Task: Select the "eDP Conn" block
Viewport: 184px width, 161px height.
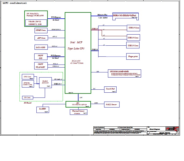Action: 41,38
